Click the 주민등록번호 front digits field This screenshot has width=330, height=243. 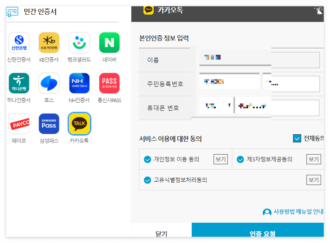pos(229,82)
